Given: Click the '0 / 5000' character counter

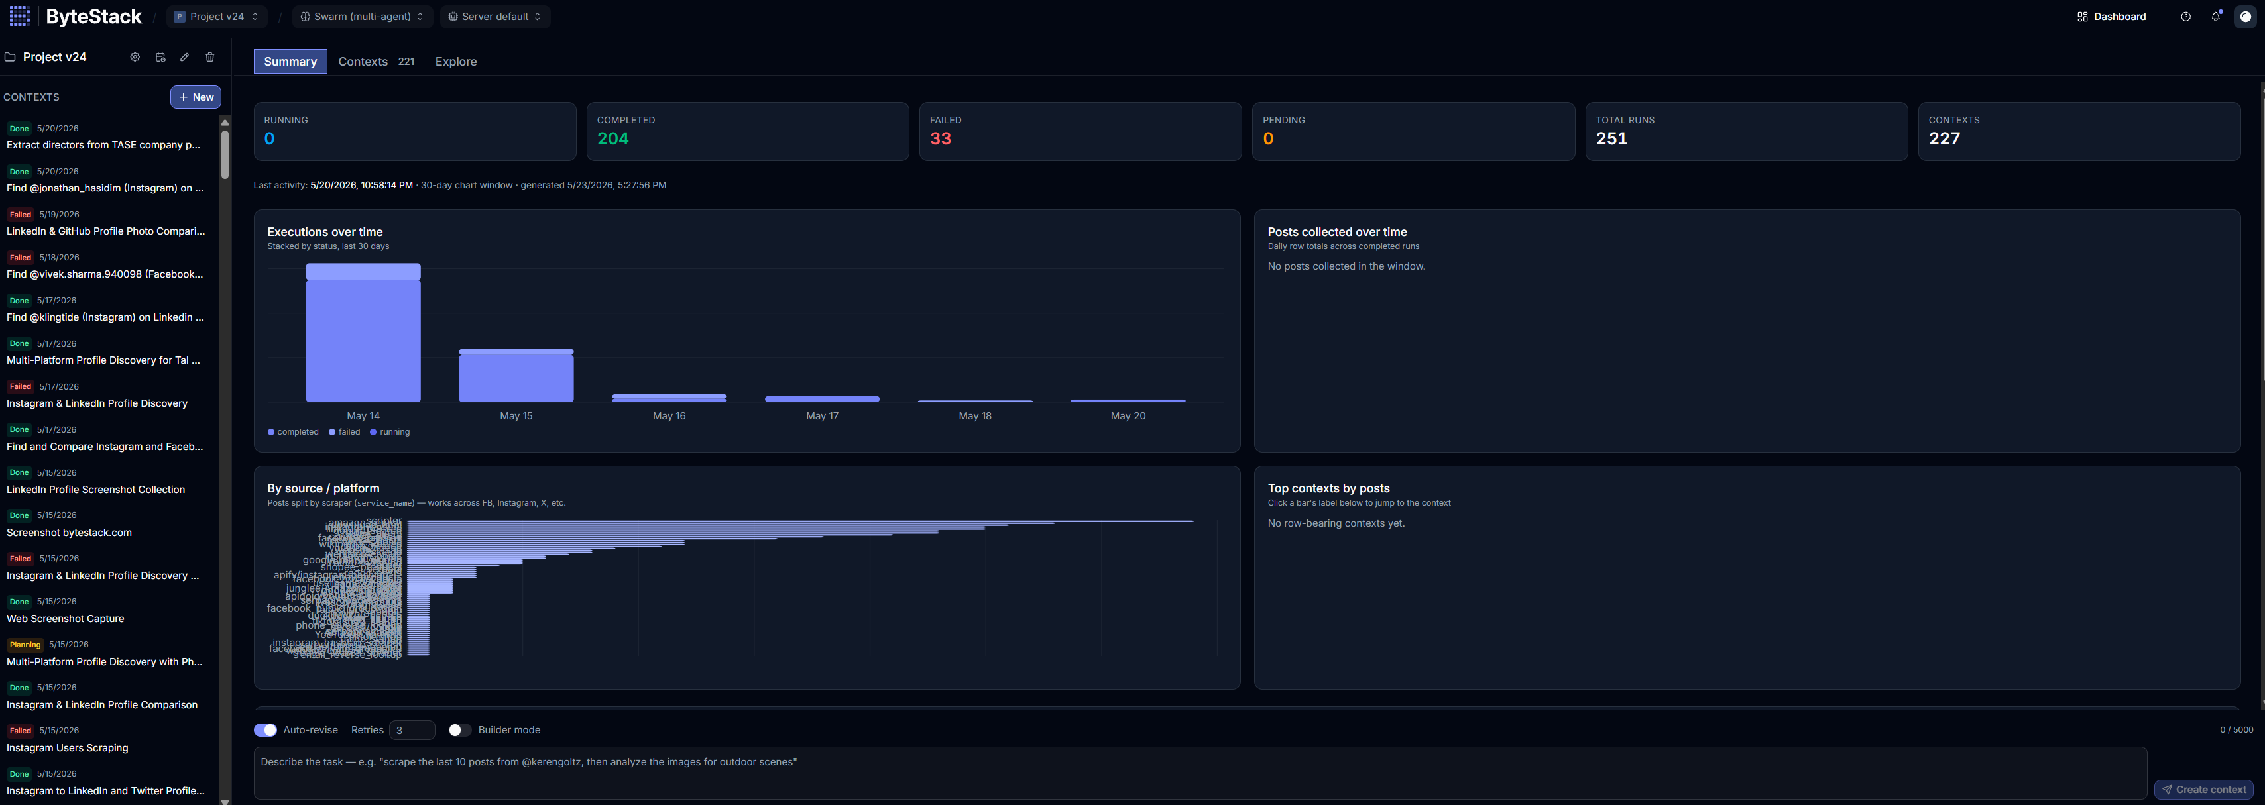Looking at the screenshot, I should [x=2236, y=730].
